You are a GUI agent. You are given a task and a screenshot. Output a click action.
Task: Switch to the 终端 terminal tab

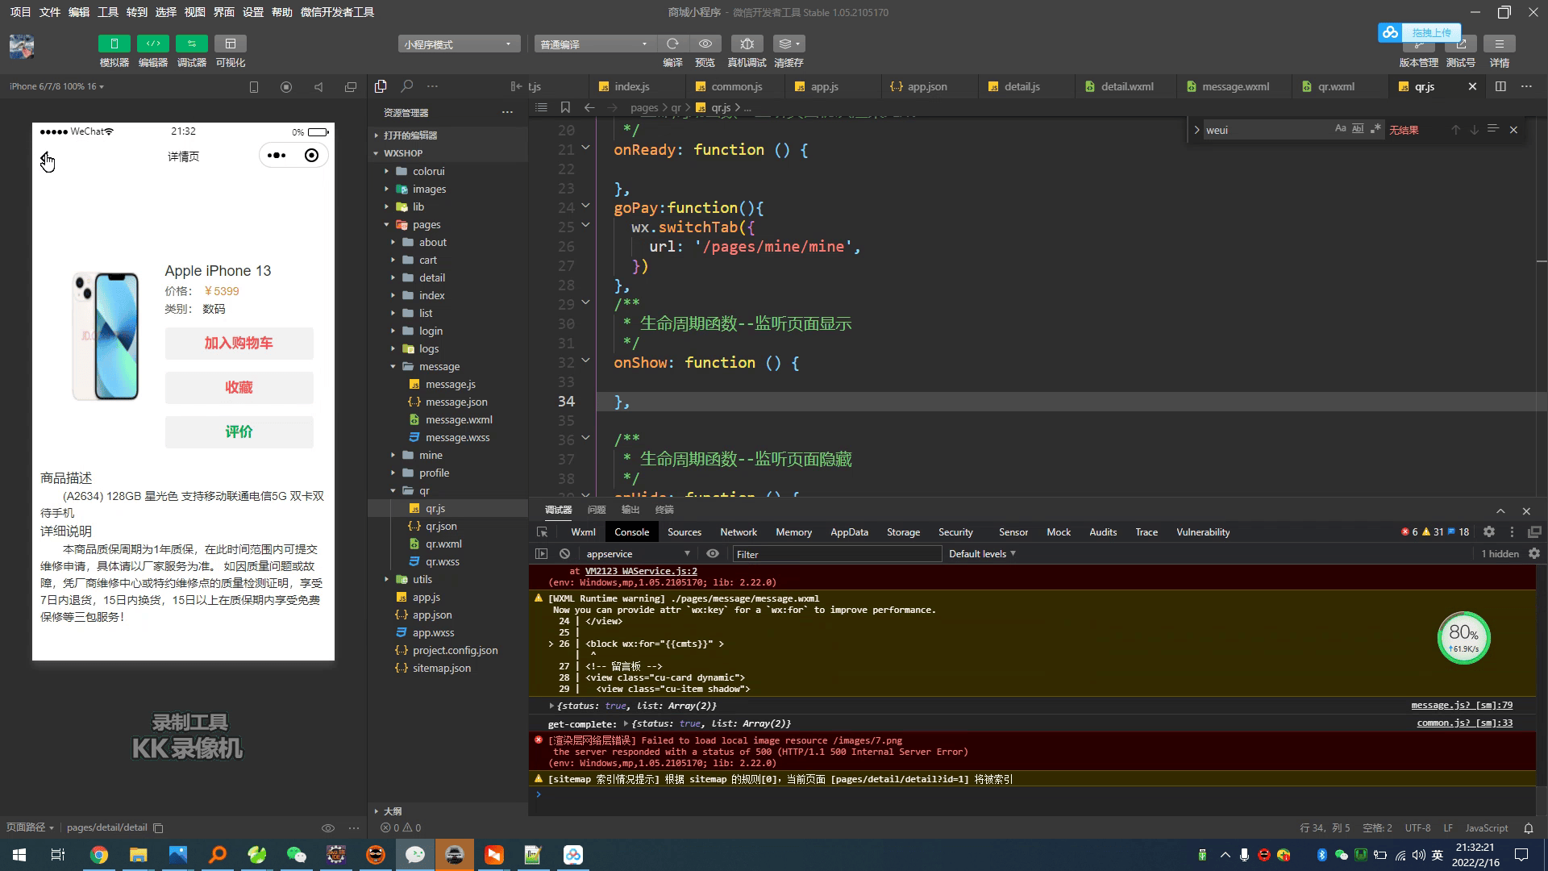point(664,510)
